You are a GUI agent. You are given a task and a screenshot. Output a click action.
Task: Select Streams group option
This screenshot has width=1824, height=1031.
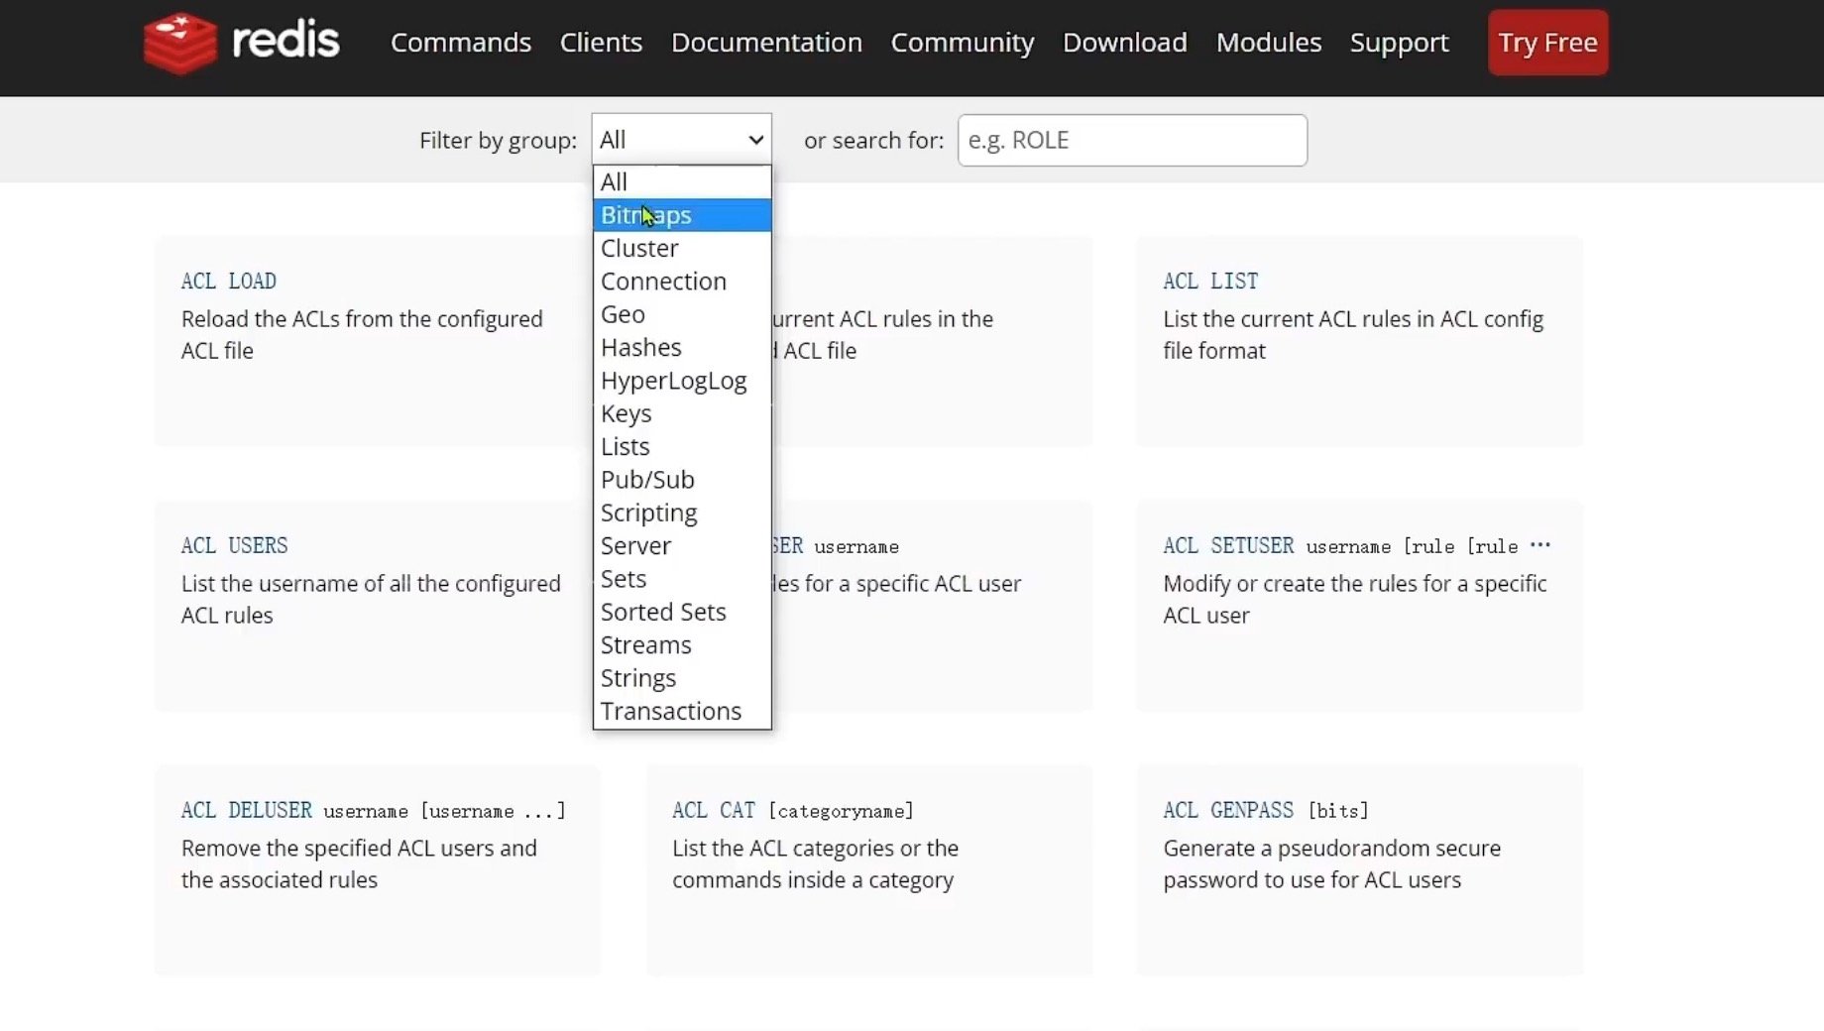pos(682,644)
